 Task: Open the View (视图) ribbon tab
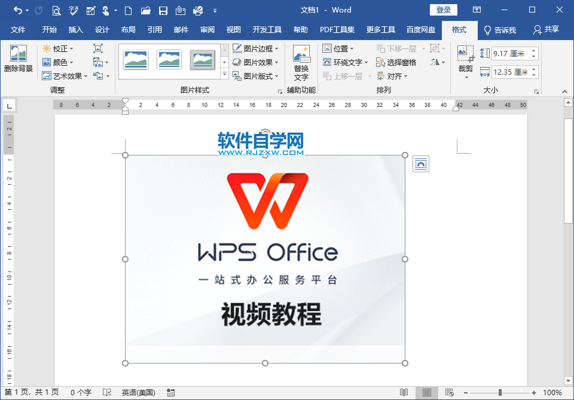pos(233,29)
